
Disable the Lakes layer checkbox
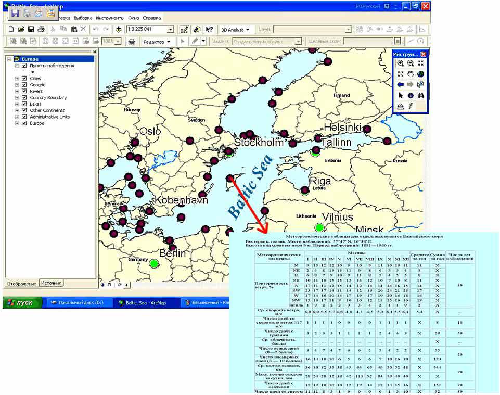[x=24, y=104]
